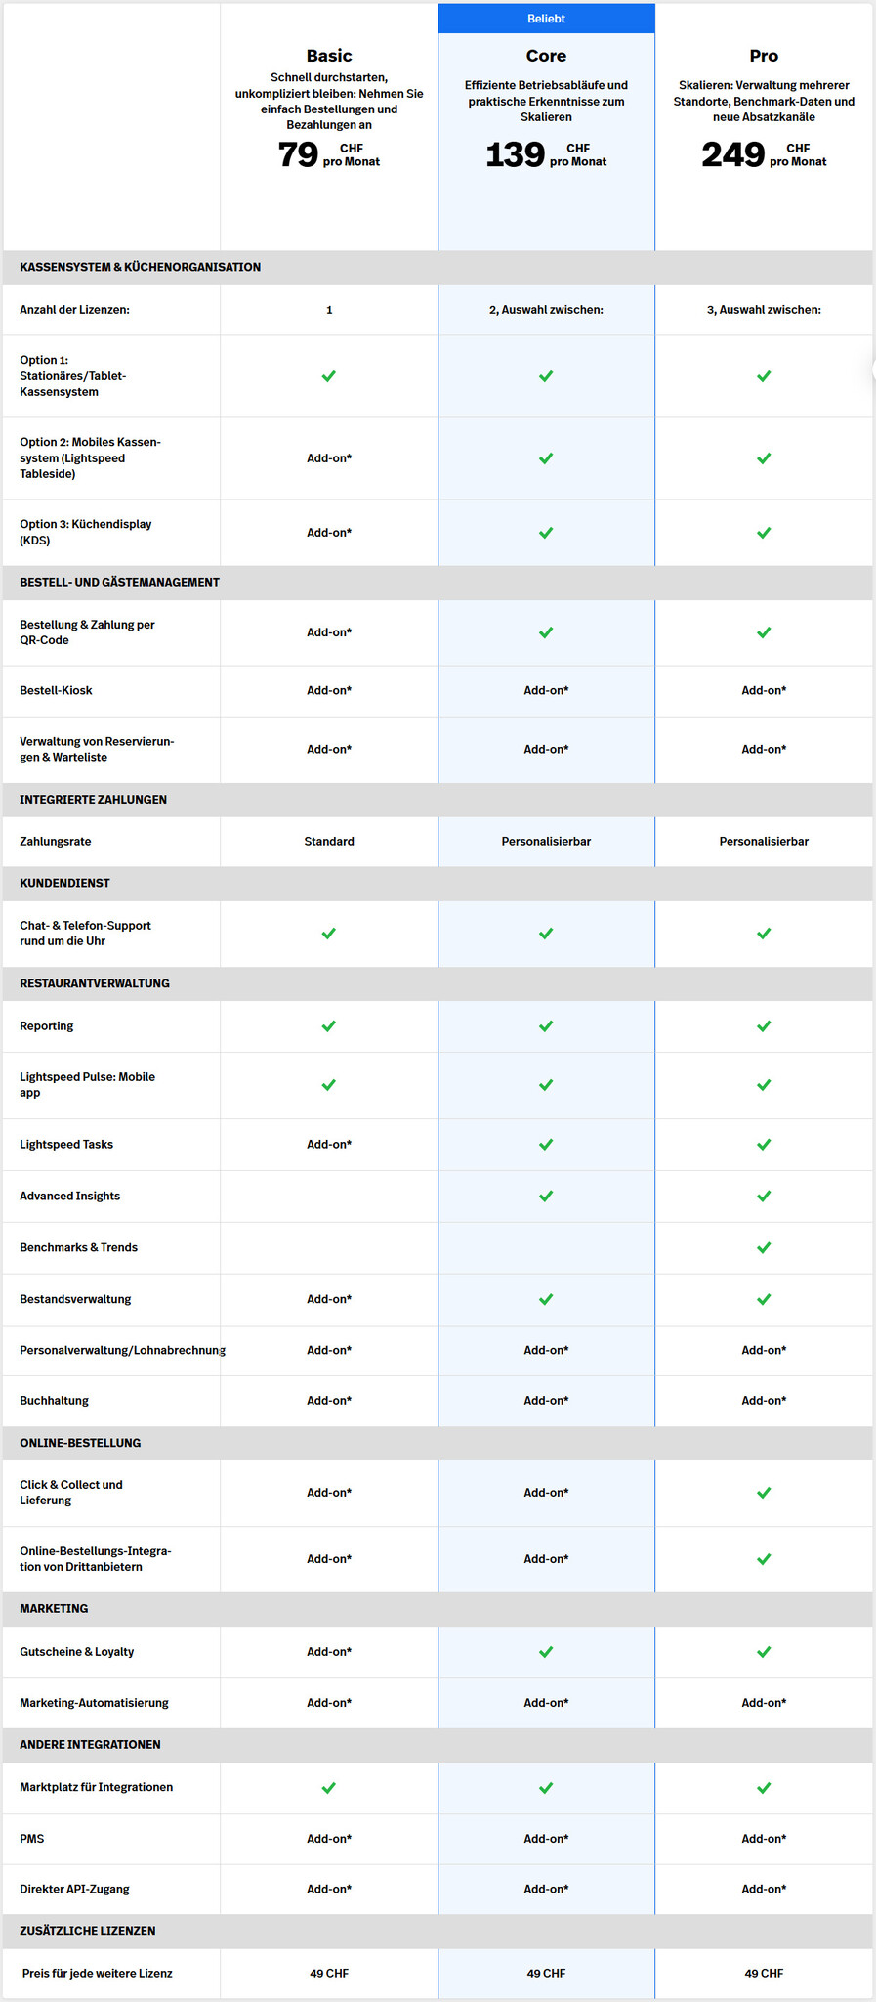The width and height of the screenshot is (876, 2002).
Task: Click Basic checkmark for Marktplatz für Integrationen
Action: [x=329, y=1787]
